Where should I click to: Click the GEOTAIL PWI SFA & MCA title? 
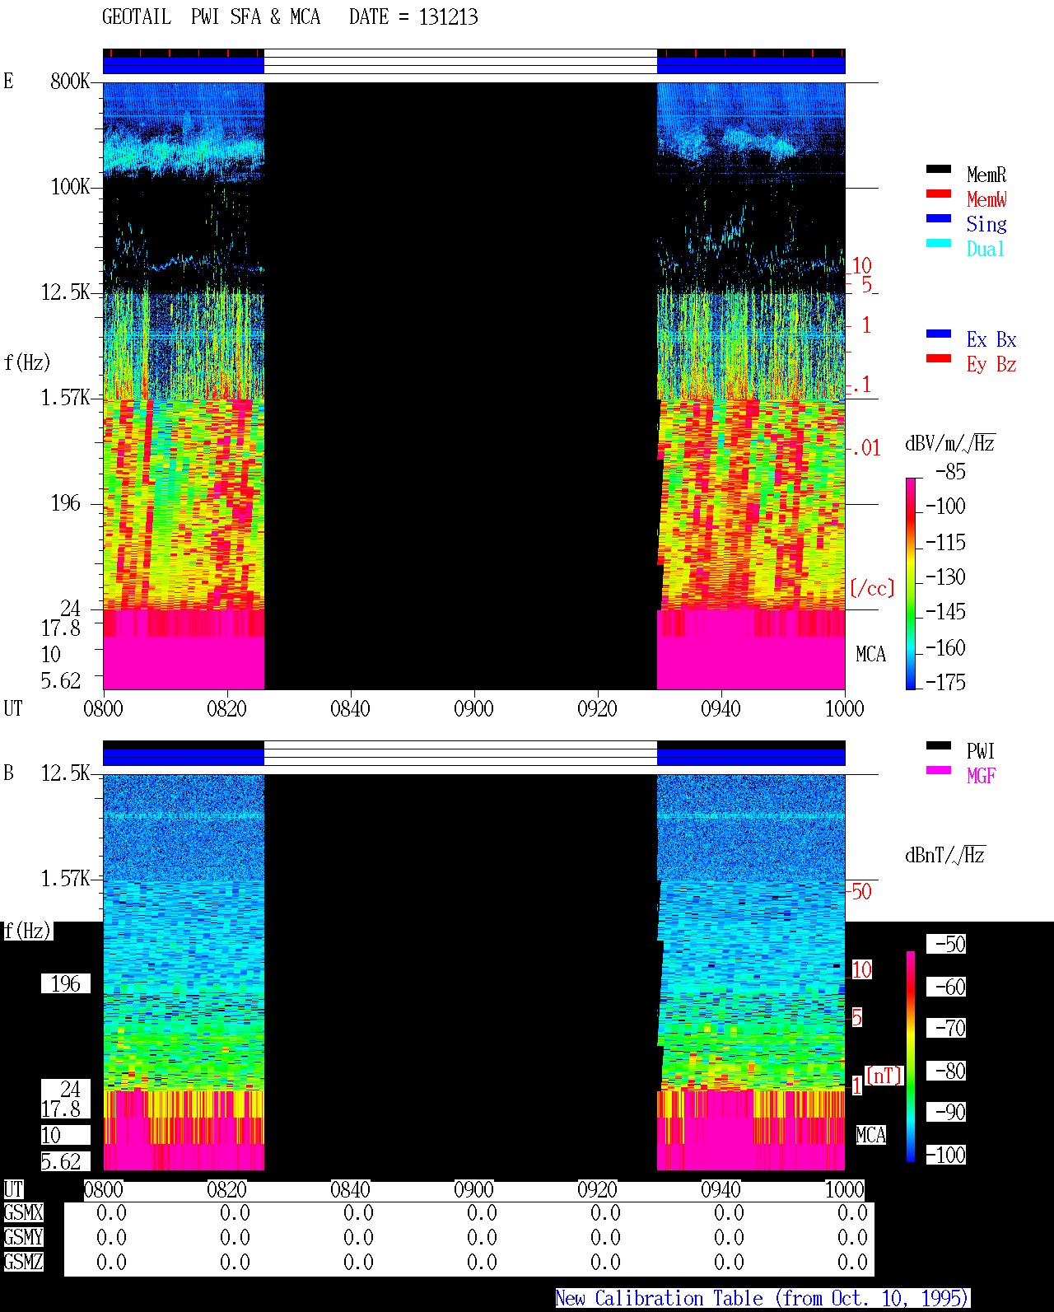point(211,17)
